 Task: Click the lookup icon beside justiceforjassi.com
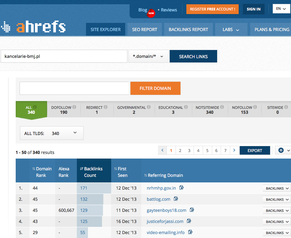189,221
